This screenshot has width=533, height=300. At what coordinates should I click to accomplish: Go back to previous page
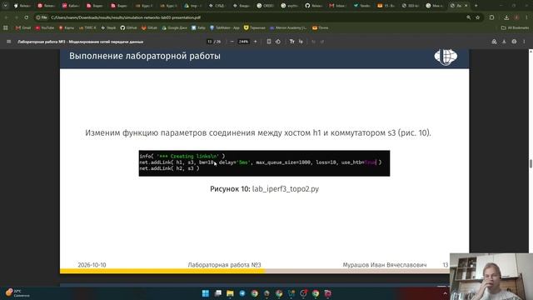(x=6, y=17)
